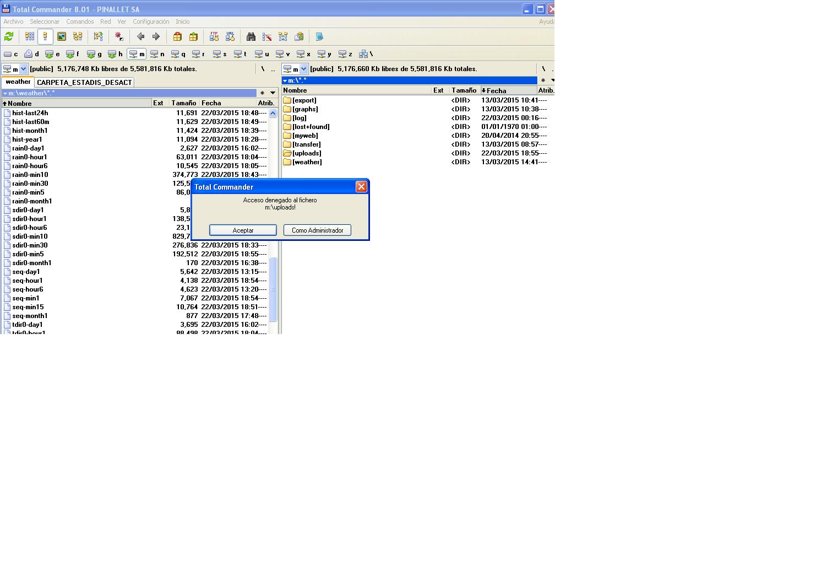This screenshot has height=565, width=827.
Task: Switch to network drive e
Action: (x=53, y=54)
